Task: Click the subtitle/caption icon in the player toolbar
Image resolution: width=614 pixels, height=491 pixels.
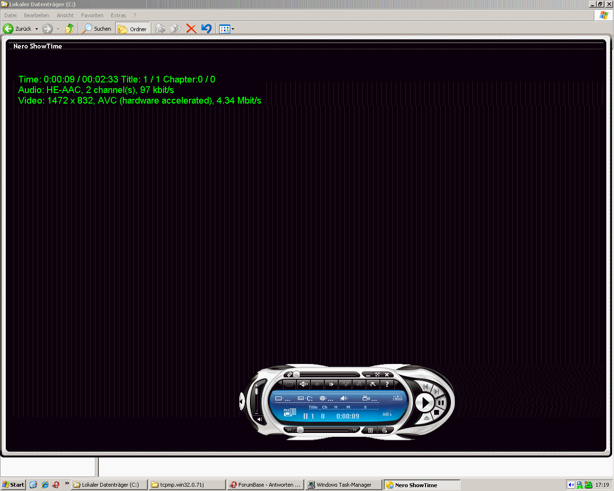Action: click(x=289, y=384)
